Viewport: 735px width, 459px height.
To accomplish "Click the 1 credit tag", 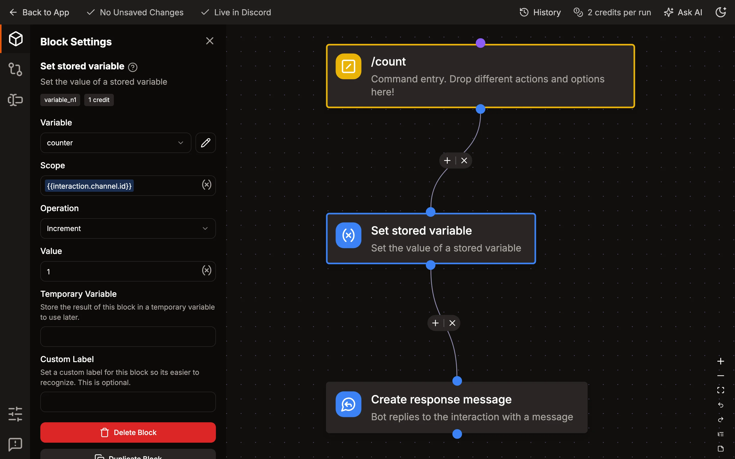I will tap(99, 100).
